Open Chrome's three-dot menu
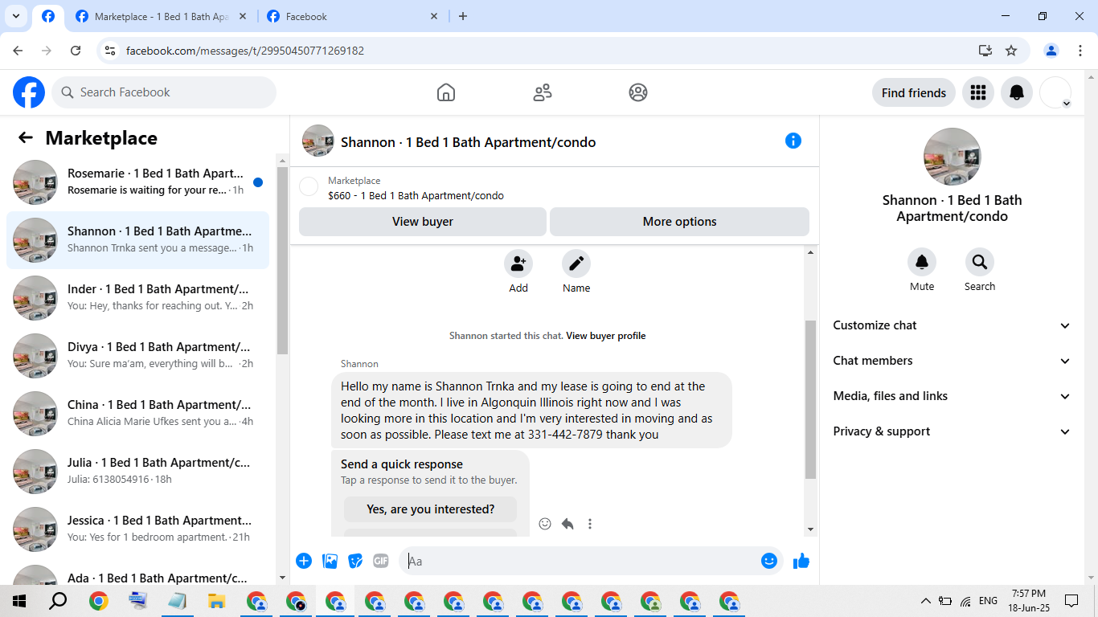The width and height of the screenshot is (1098, 617). [x=1080, y=51]
